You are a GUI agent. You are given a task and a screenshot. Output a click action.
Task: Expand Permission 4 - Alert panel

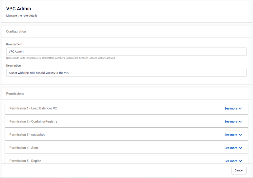click(x=24, y=148)
